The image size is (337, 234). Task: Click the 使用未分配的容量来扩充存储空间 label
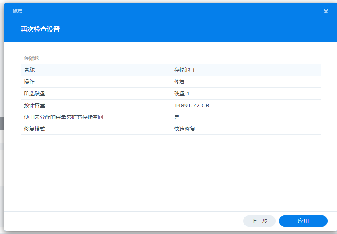point(63,117)
